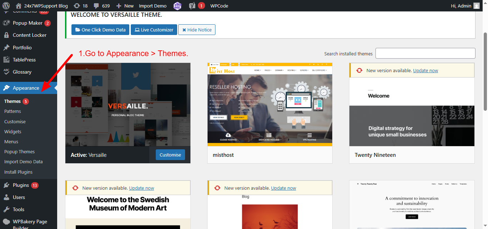Click the TablePress table icon

tap(6, 60)
